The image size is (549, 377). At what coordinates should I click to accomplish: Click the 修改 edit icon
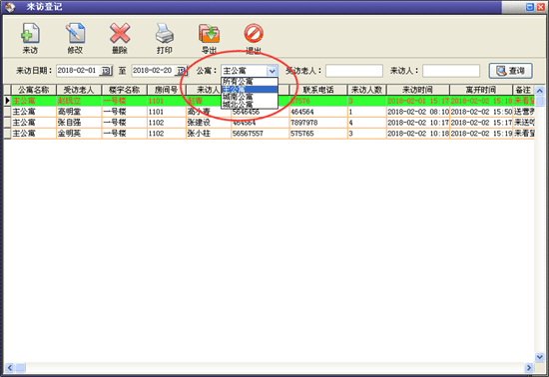pos(75,34)
